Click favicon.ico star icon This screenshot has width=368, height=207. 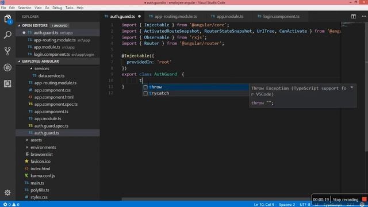pos(26,161)
